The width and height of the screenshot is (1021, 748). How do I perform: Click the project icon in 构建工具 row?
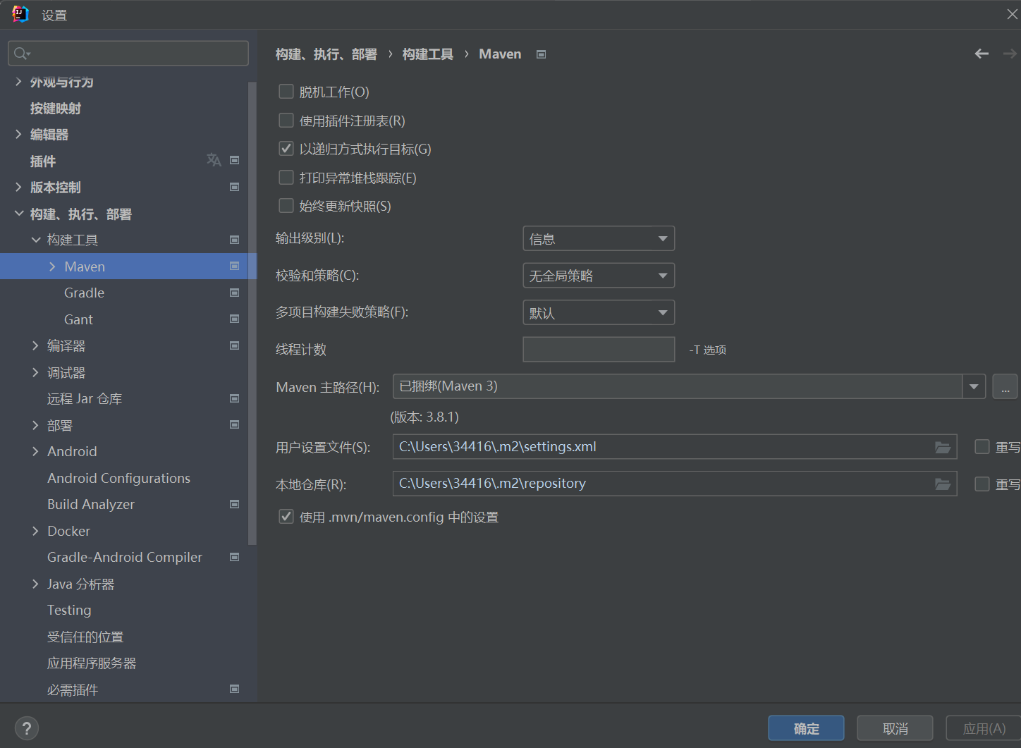(235, 240)
